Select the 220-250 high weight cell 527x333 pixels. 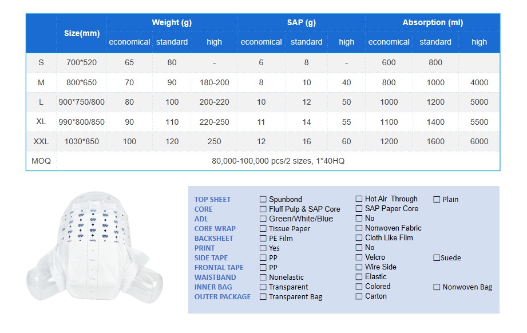(x=214, y=122)
